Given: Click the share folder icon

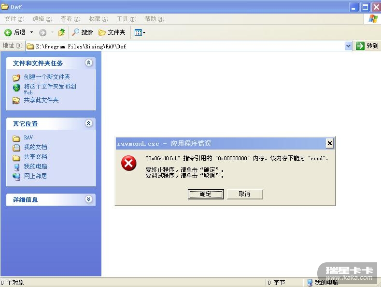Looking at the screenshot, I should (x=16, y=100).
